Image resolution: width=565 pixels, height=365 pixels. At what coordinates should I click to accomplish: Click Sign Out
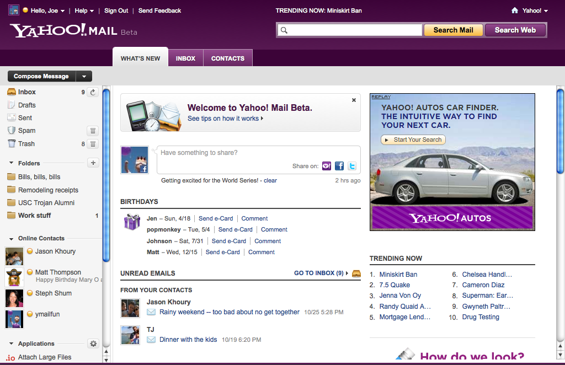(x=116, y=11)
